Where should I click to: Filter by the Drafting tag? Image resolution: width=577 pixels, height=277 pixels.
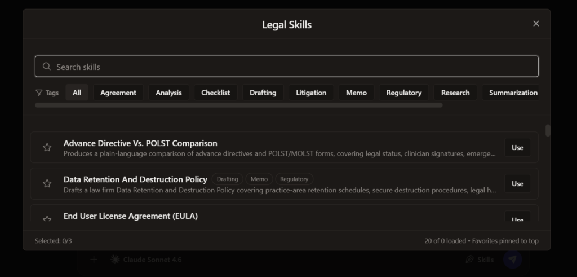tap(263, 93)
